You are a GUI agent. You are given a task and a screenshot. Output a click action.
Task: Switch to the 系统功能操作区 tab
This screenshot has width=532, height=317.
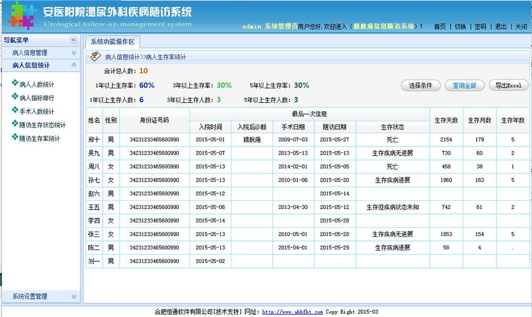pyautogui.click(x=112, y=41)
